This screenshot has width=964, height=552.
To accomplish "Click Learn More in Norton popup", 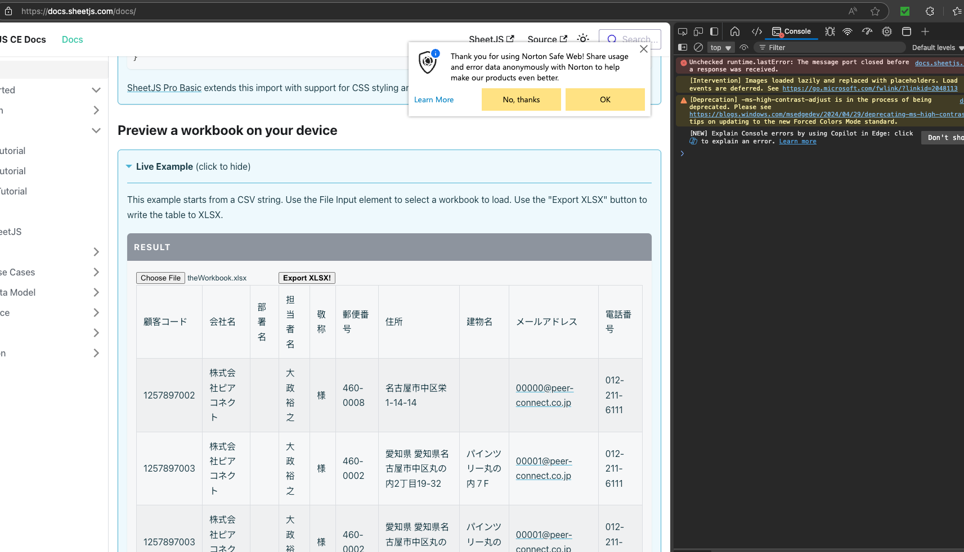I will [x=434, y=99].
